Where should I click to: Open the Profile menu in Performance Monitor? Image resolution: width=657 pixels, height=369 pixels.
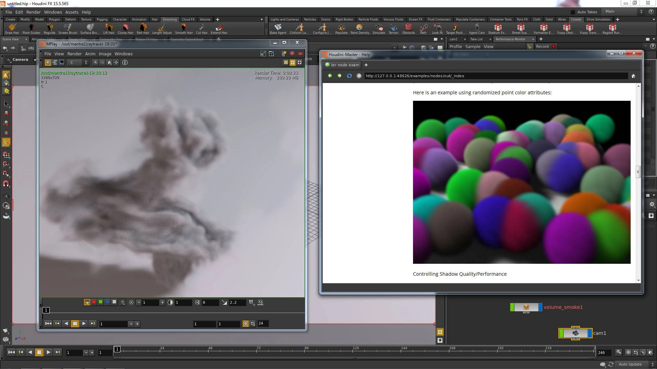pyautogui.click(x=455, y=46)
